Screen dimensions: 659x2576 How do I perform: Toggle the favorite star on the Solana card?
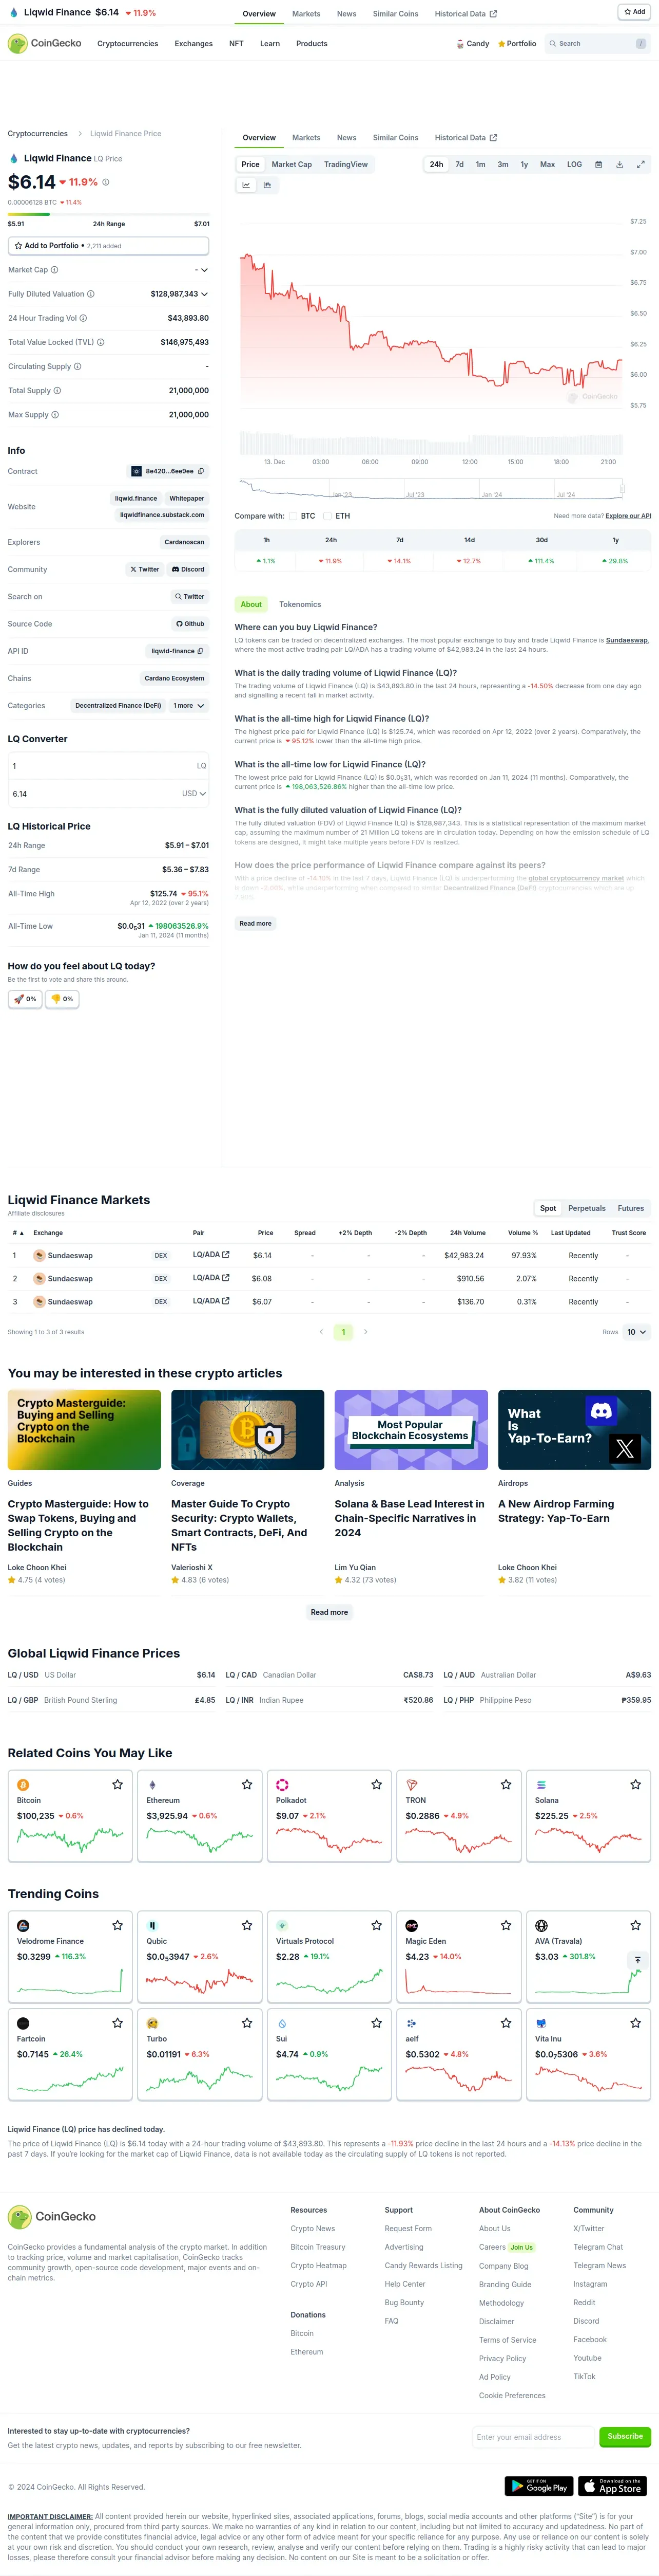pos(635,1784)
